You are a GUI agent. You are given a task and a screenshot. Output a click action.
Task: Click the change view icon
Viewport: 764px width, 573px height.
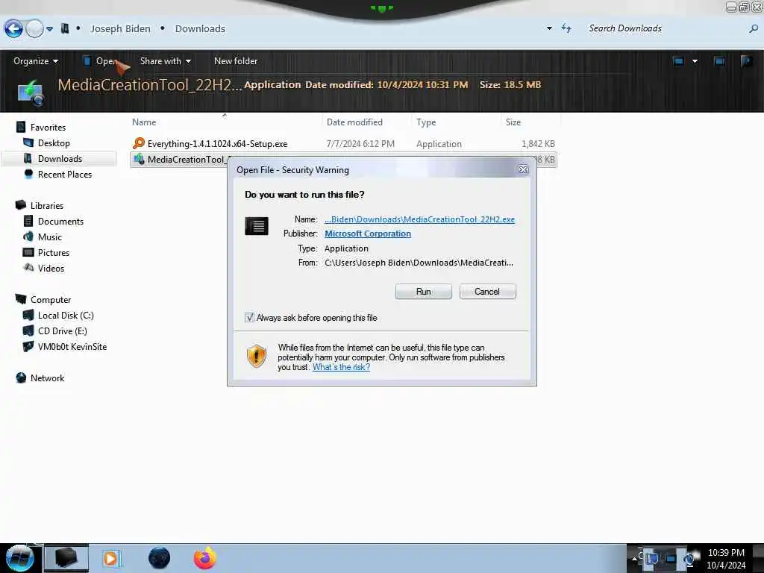point(678,61)
